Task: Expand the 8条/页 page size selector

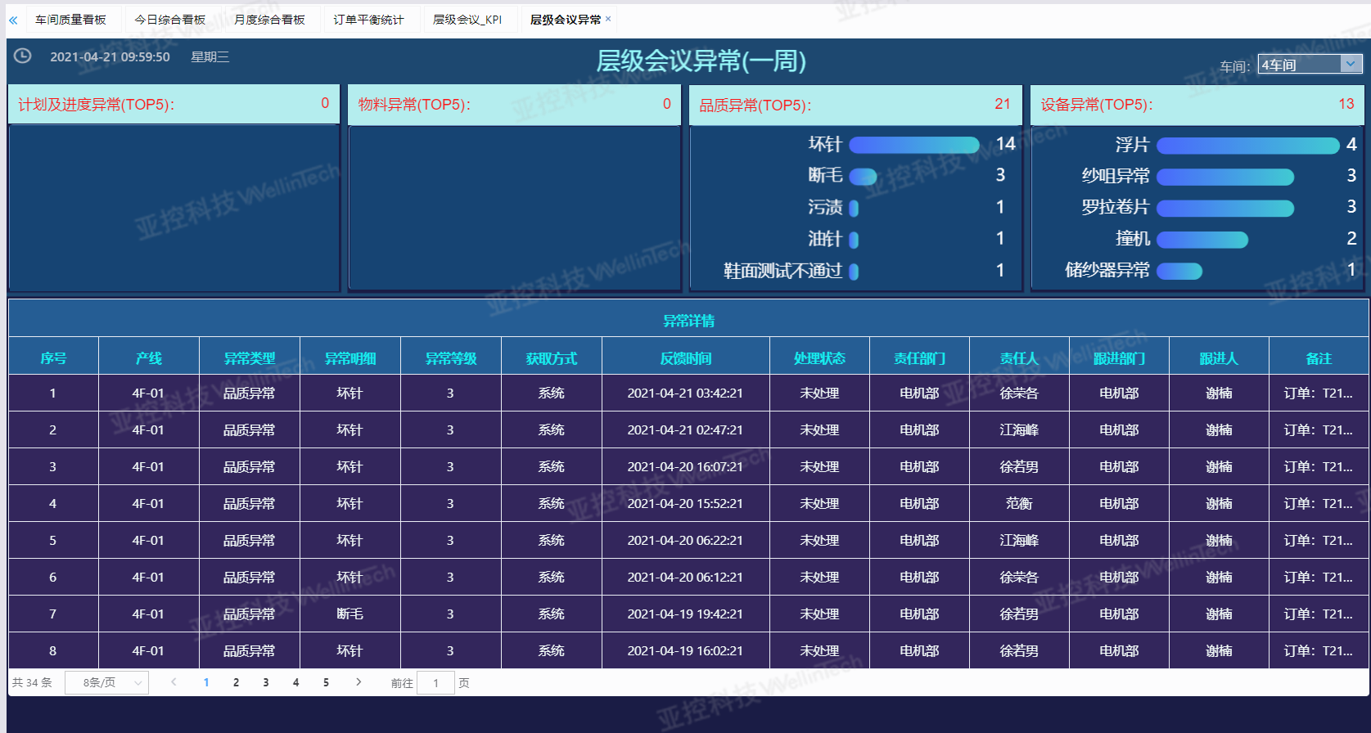Action: point(106,682)
